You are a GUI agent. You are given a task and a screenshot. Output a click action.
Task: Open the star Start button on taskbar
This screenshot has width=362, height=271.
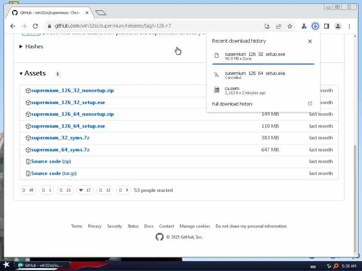(x=6, y=265)
